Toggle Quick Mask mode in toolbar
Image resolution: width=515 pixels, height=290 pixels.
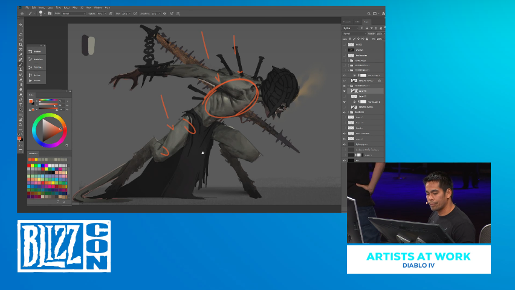21,146
